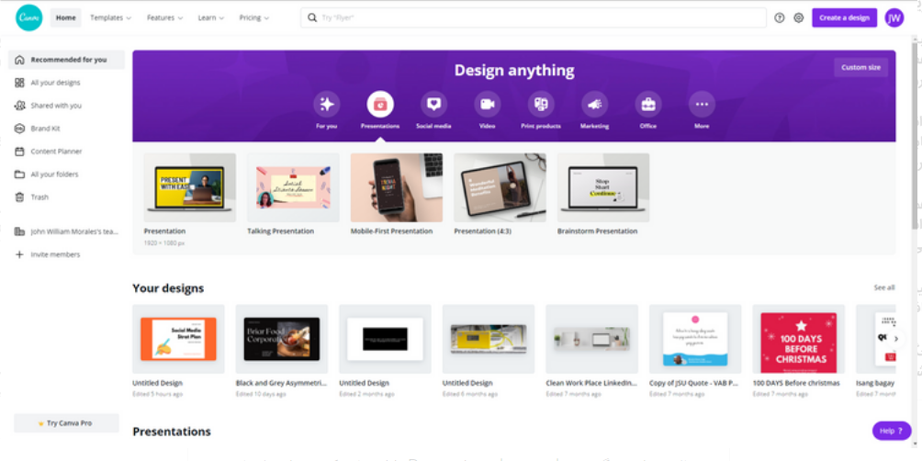This screenshot has width=922, height=461.
Task: Expand the Pricing dropdown menu
Action: point(254,17)
